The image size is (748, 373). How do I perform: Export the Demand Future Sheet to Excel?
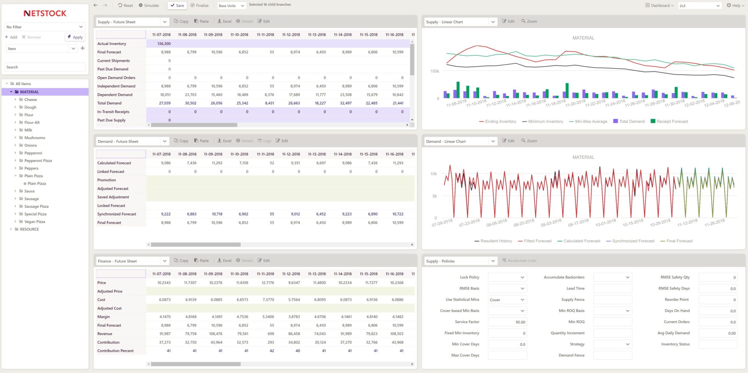pos(224,141)
